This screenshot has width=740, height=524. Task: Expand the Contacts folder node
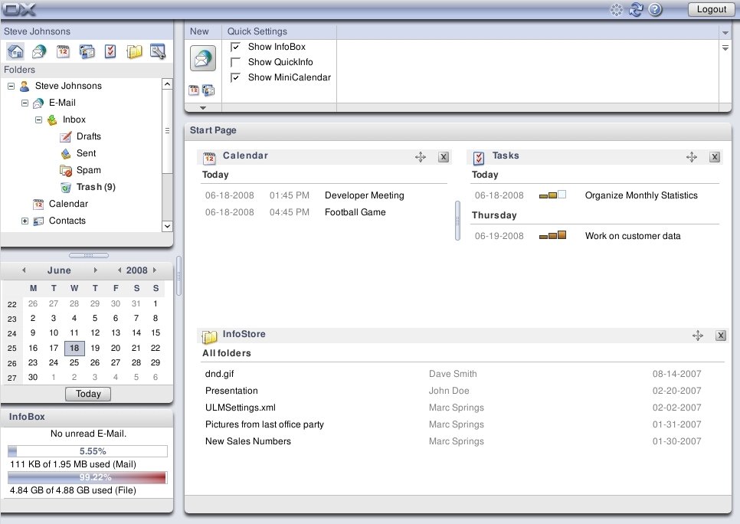pos(24,221)
